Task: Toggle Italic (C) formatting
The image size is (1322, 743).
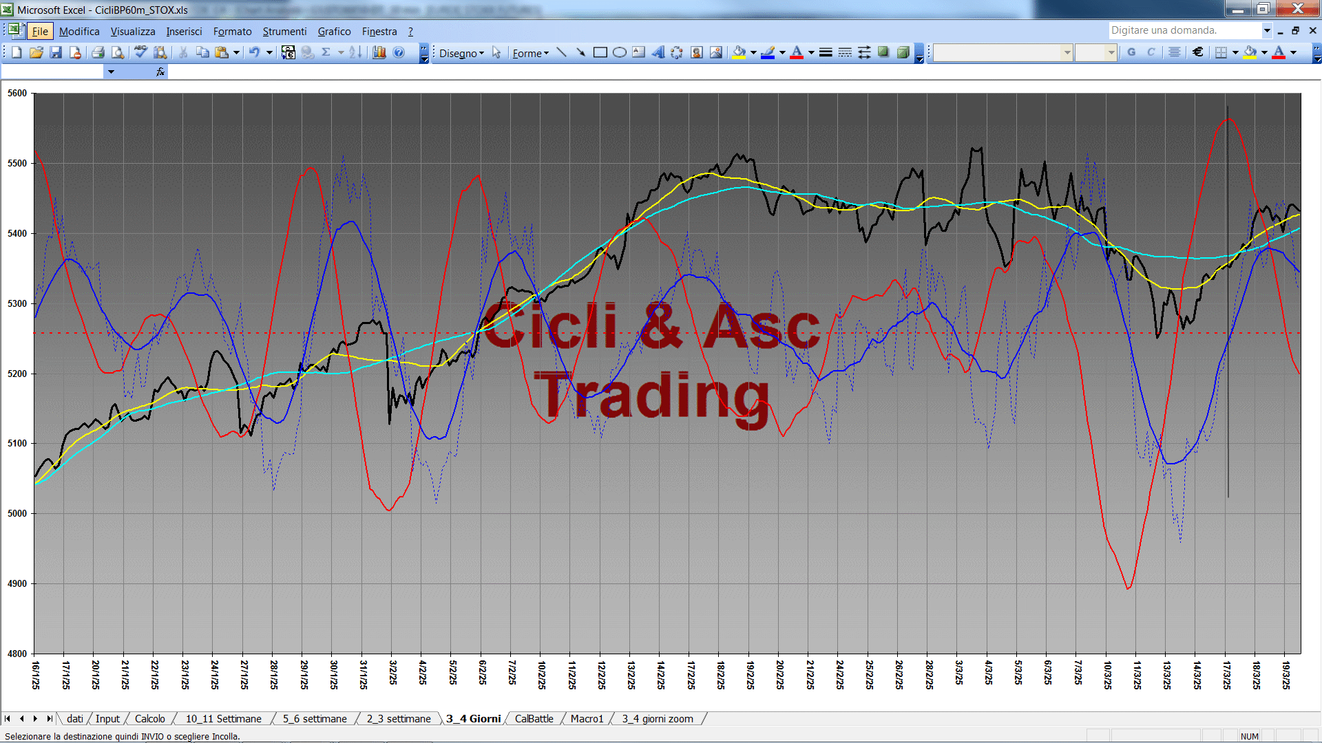Action: [x=1151, y=52]
